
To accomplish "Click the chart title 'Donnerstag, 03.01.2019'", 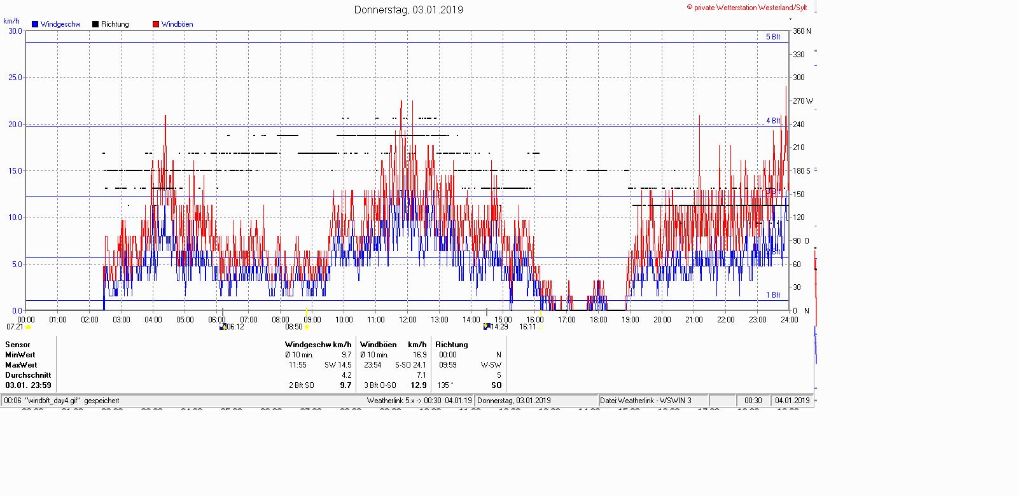I will (x=408, y=10).
